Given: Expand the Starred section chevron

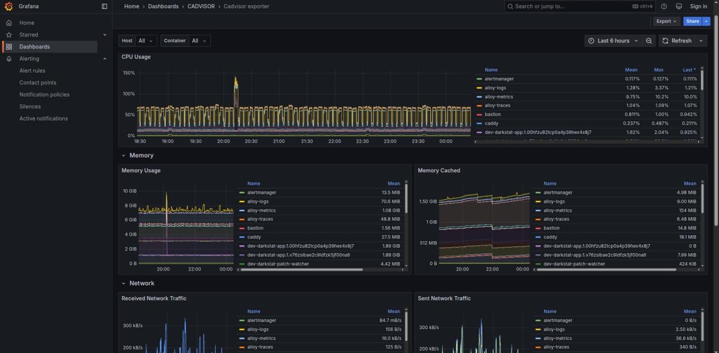Looking at the screenshot, I should [x=105, y=35].
